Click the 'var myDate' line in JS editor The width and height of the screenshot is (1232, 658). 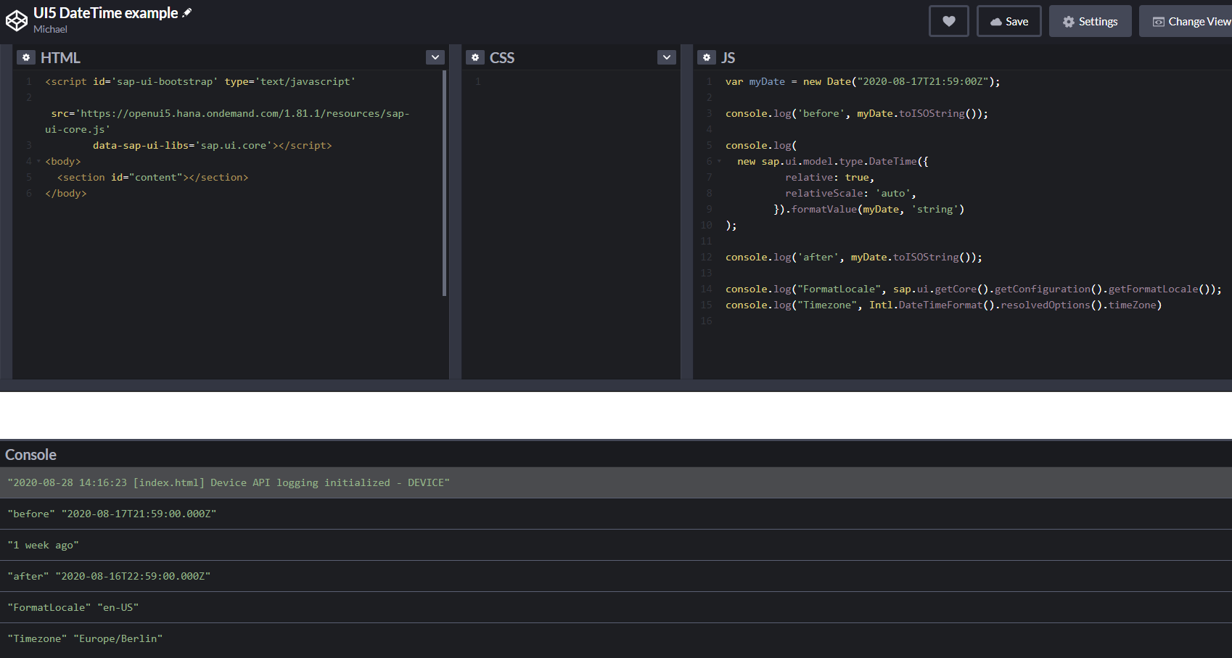point(863,81)
